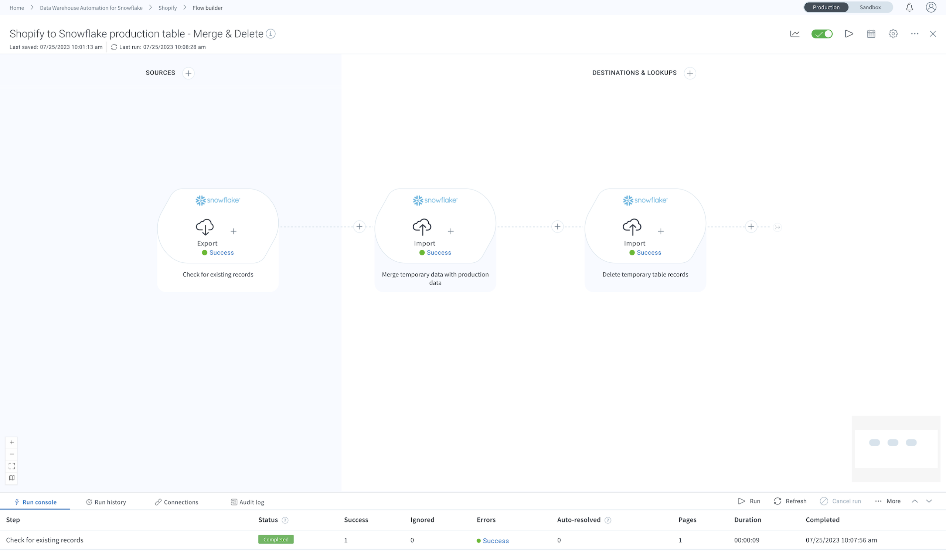Open the flow schedule calendar icon

(x=871, y=34)
